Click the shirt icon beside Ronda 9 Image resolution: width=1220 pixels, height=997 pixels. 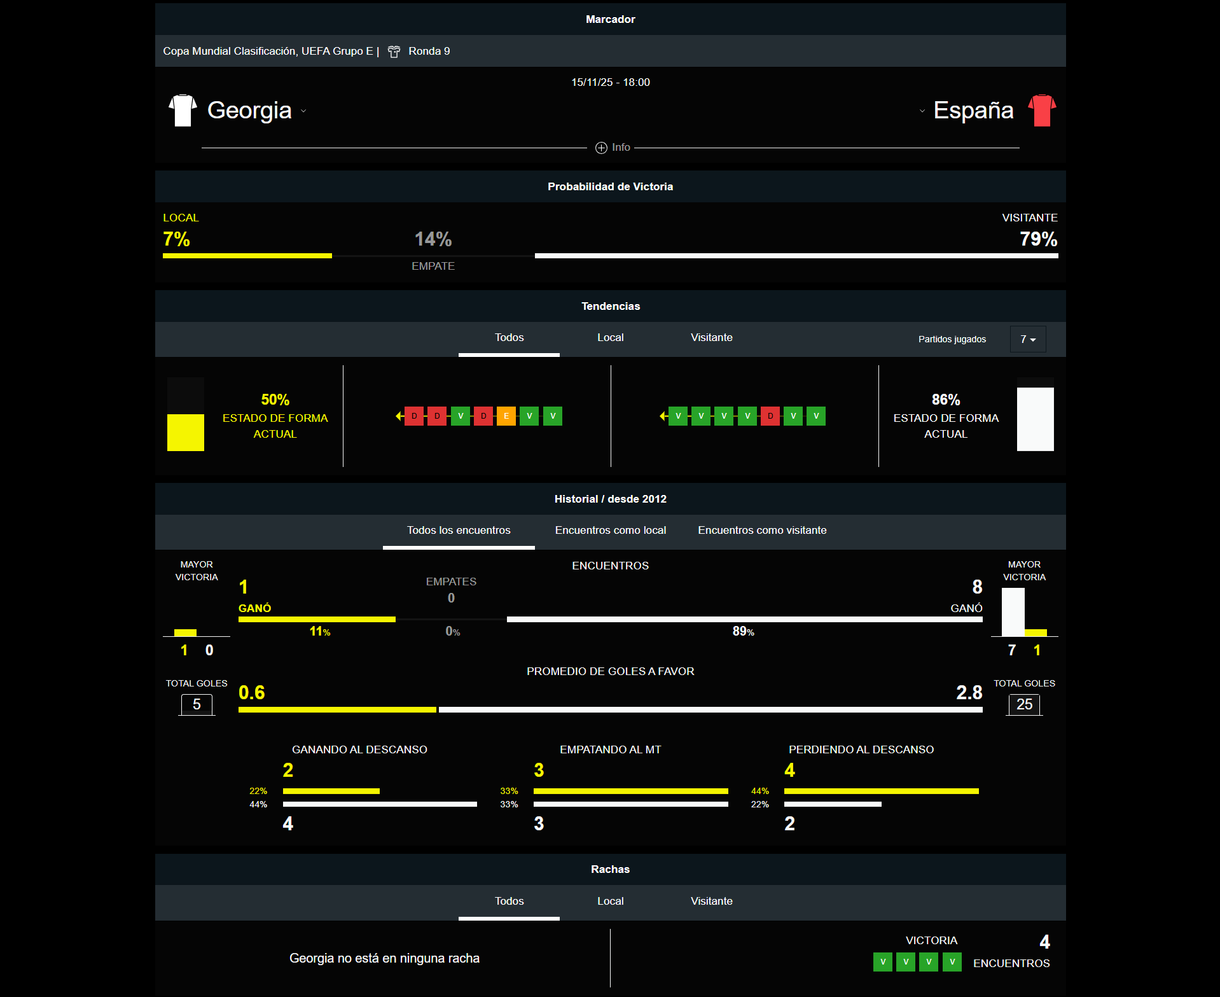(394, 52)
